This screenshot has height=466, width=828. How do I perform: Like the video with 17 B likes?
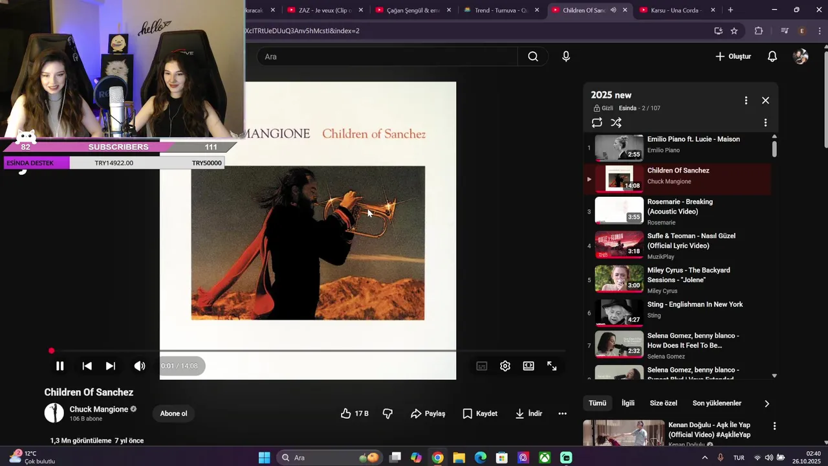(x=354, y=414)
